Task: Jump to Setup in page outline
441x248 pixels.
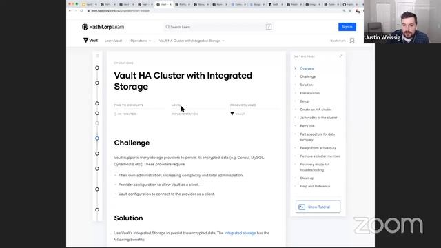Action: coord(305,101)
